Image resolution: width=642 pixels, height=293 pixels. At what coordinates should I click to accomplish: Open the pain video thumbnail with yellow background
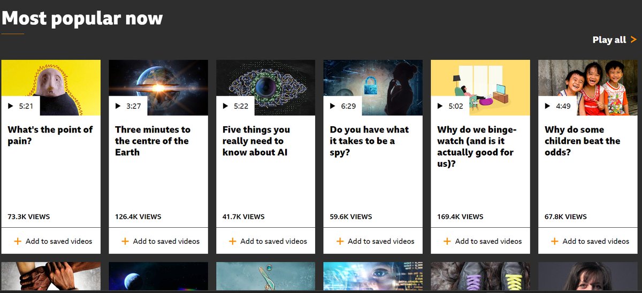tap(51, 88)
